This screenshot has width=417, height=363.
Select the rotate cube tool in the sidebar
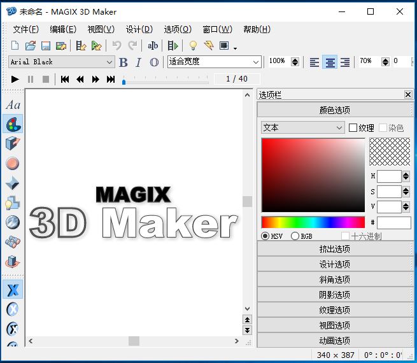pos(13,262)
